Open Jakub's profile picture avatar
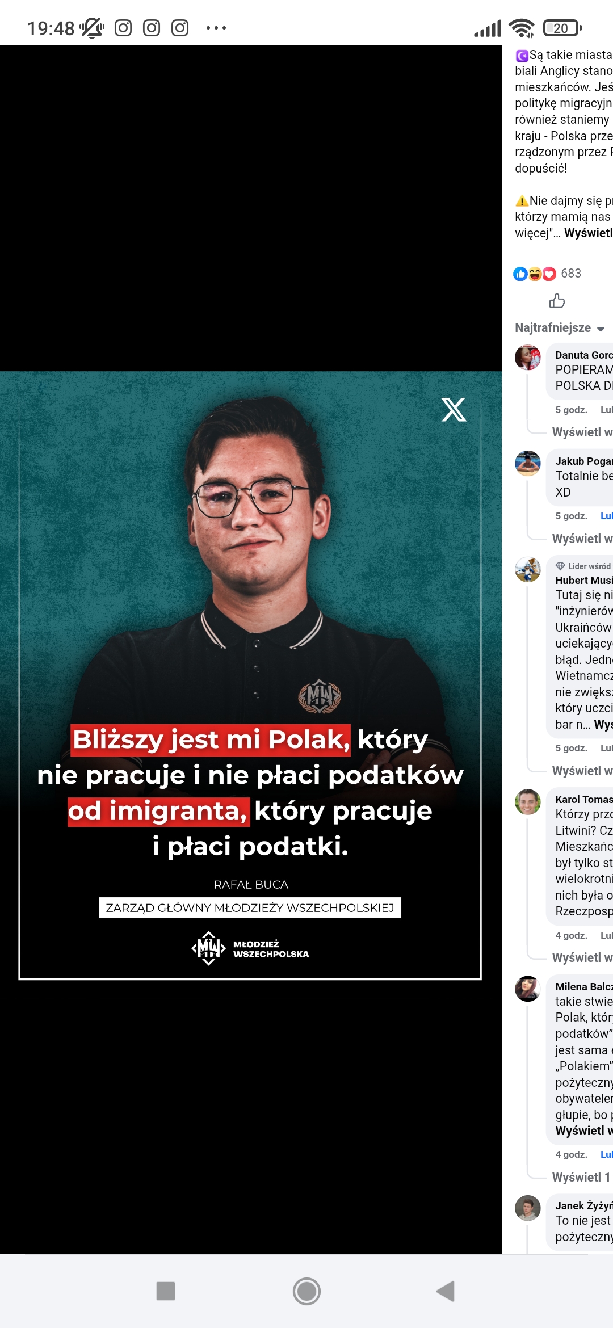The height and width of the screenshot is (1328, 613). tap(528, 463)
